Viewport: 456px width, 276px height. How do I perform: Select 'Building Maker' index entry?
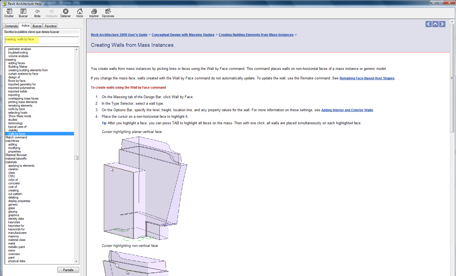coord(18,67)
